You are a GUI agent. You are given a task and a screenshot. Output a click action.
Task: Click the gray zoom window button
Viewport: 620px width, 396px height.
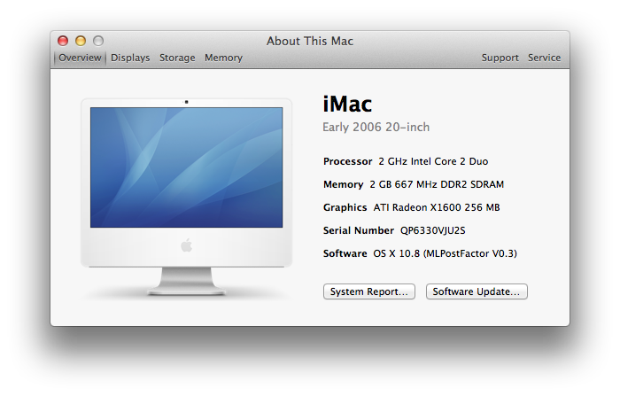(98, 41)
